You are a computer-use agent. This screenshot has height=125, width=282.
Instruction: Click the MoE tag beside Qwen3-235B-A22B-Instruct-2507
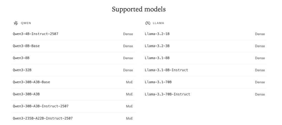tap(129, 118)
